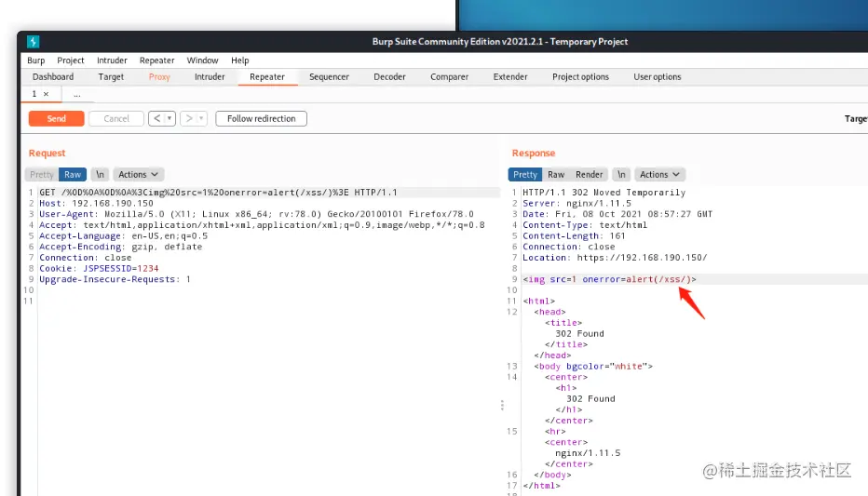Click the Server nginx header line

tap(576, 204)
